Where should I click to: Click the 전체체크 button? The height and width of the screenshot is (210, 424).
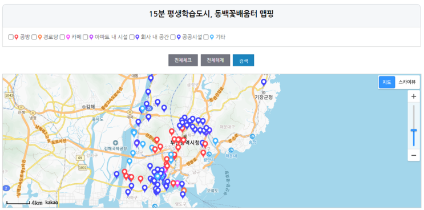point(183,60)
